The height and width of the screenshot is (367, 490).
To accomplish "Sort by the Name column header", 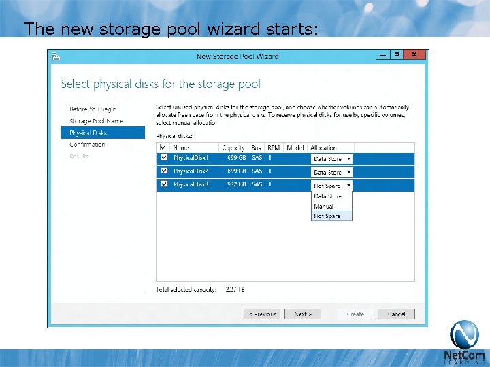I will 194,147.
